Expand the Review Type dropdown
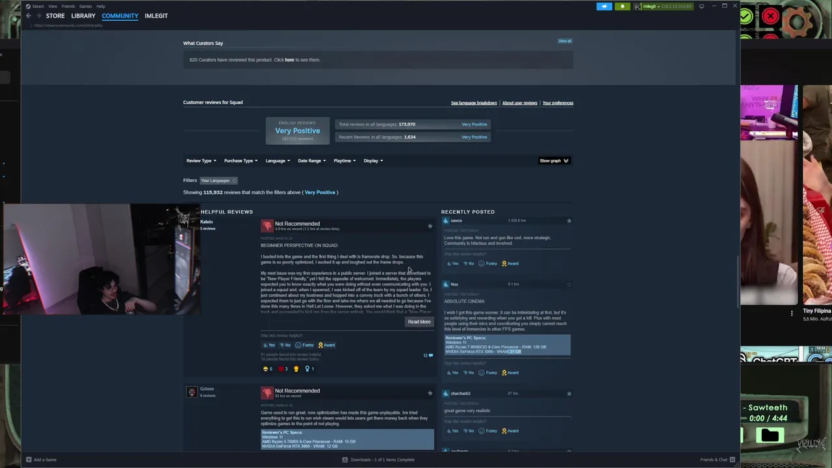 click(201, 161)
